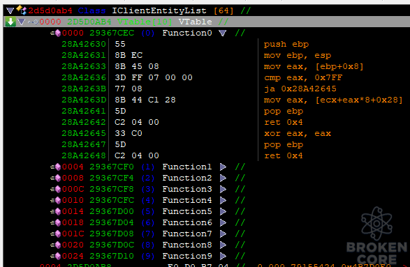Click the VTable[10] type label
Screen dimensions: 410x267
[145, 22]
